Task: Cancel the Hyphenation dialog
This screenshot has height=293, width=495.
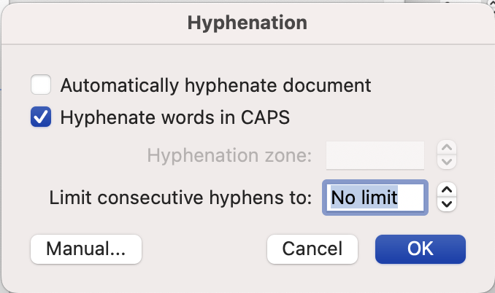Action: pos(312,249)
